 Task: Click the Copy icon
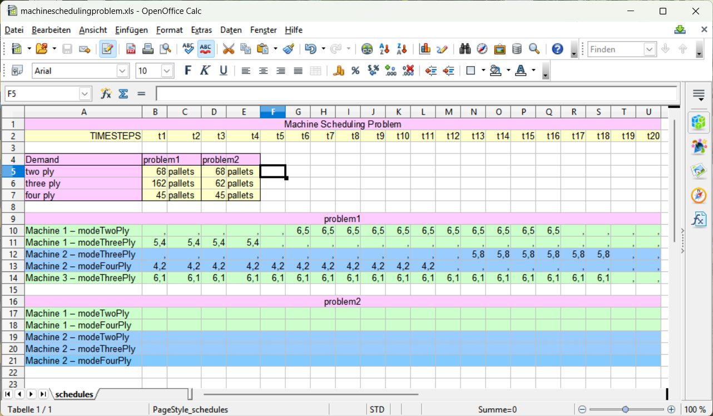(246, 49)
